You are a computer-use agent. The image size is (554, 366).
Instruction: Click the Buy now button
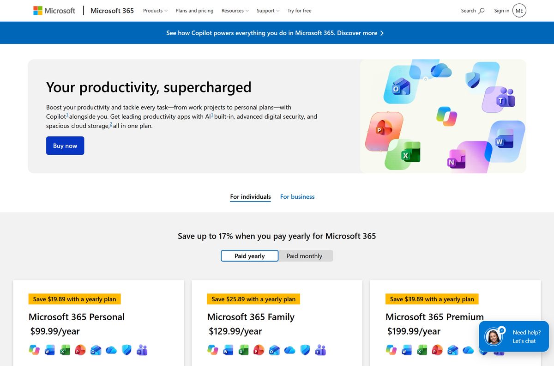pyautogui.click(x=65, y=146)
